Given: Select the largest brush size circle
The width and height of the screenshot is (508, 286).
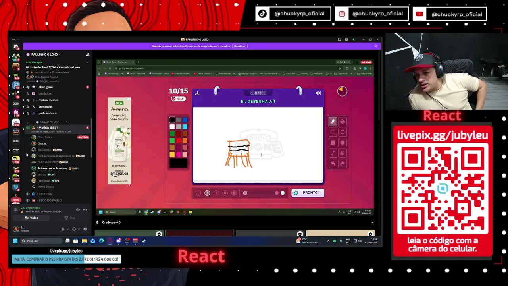Looking at the screenshot, I should click(234, 193).
